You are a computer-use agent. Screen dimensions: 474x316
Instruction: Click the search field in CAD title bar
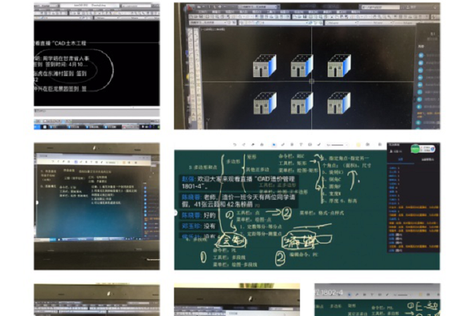pos(380,5)
